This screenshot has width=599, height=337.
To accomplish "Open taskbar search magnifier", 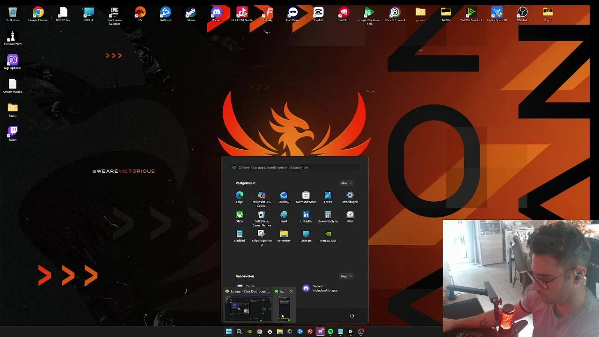I will point(239,331).
